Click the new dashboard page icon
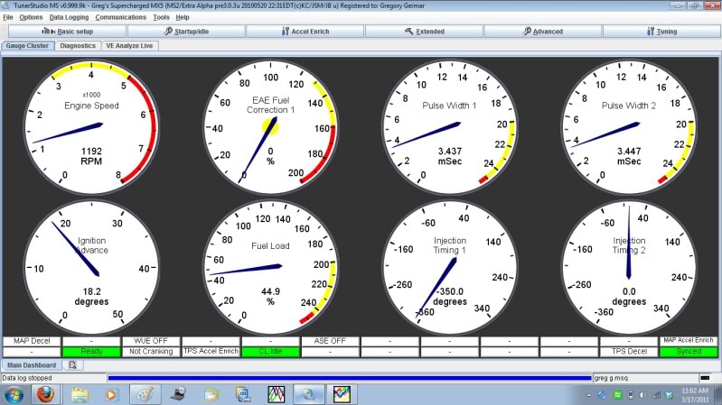This screenshot has width=722, height=405. click(x=72, y=365)
